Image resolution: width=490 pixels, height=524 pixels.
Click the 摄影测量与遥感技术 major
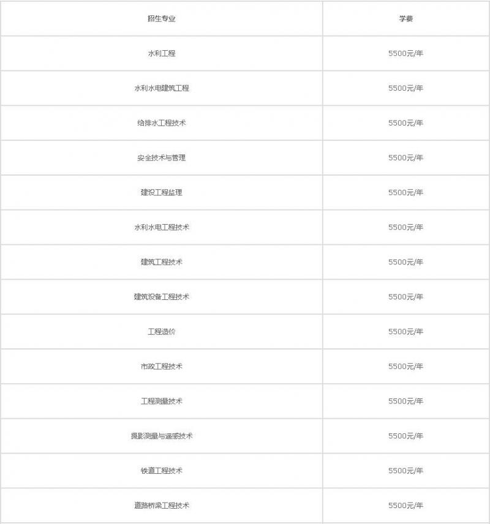pyautogui.click(x=162, y=436)
